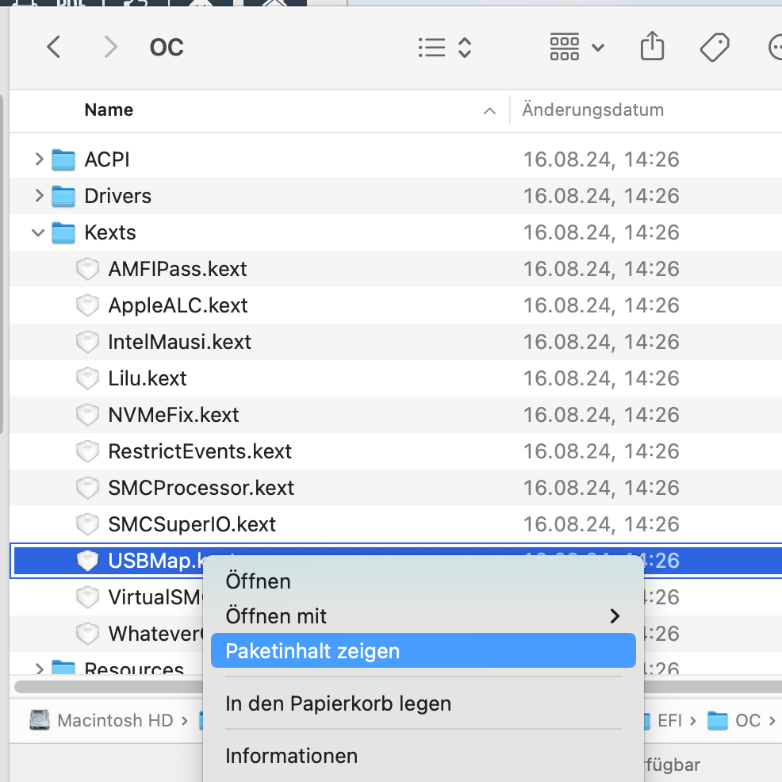The width and height of the screenshot is (782, 782).
Task: Expand the Drivers folder
Action: [39, 196]
